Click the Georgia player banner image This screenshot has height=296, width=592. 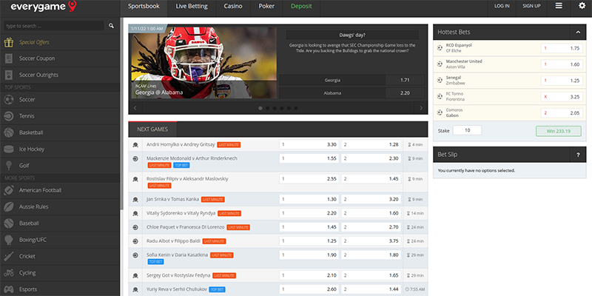[x=204, y=63]
